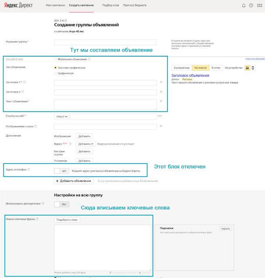Click Подобрать слова button
The height and width of the screenshot is (278, 265).
click(67, 220)
